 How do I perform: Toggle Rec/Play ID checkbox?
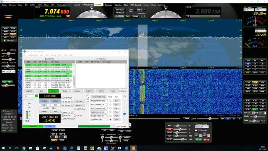[x=5, y=41]
